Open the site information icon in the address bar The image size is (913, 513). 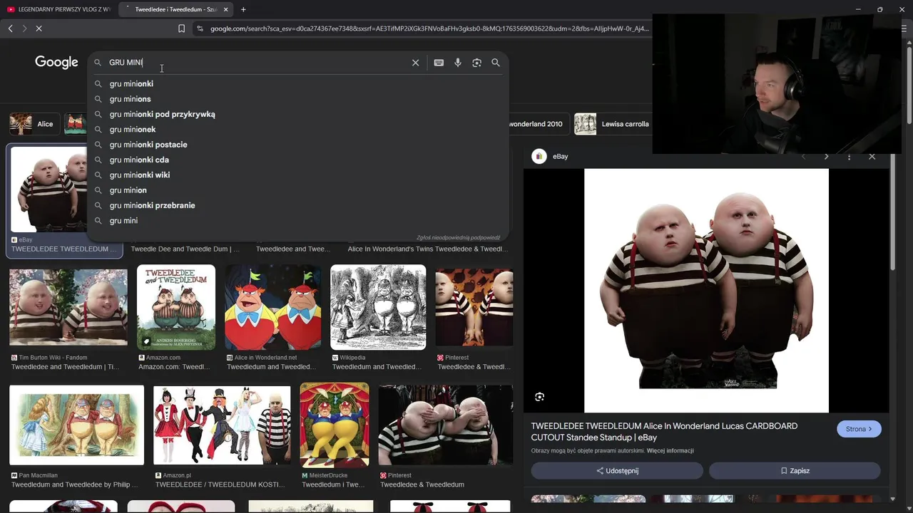pos(200,28)
